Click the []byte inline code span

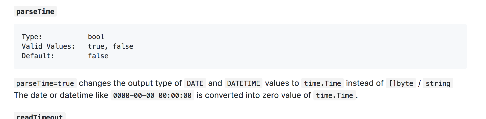pyautogui.click(x=401, y=83)
